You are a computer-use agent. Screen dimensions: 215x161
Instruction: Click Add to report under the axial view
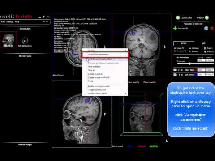(58, 75)
